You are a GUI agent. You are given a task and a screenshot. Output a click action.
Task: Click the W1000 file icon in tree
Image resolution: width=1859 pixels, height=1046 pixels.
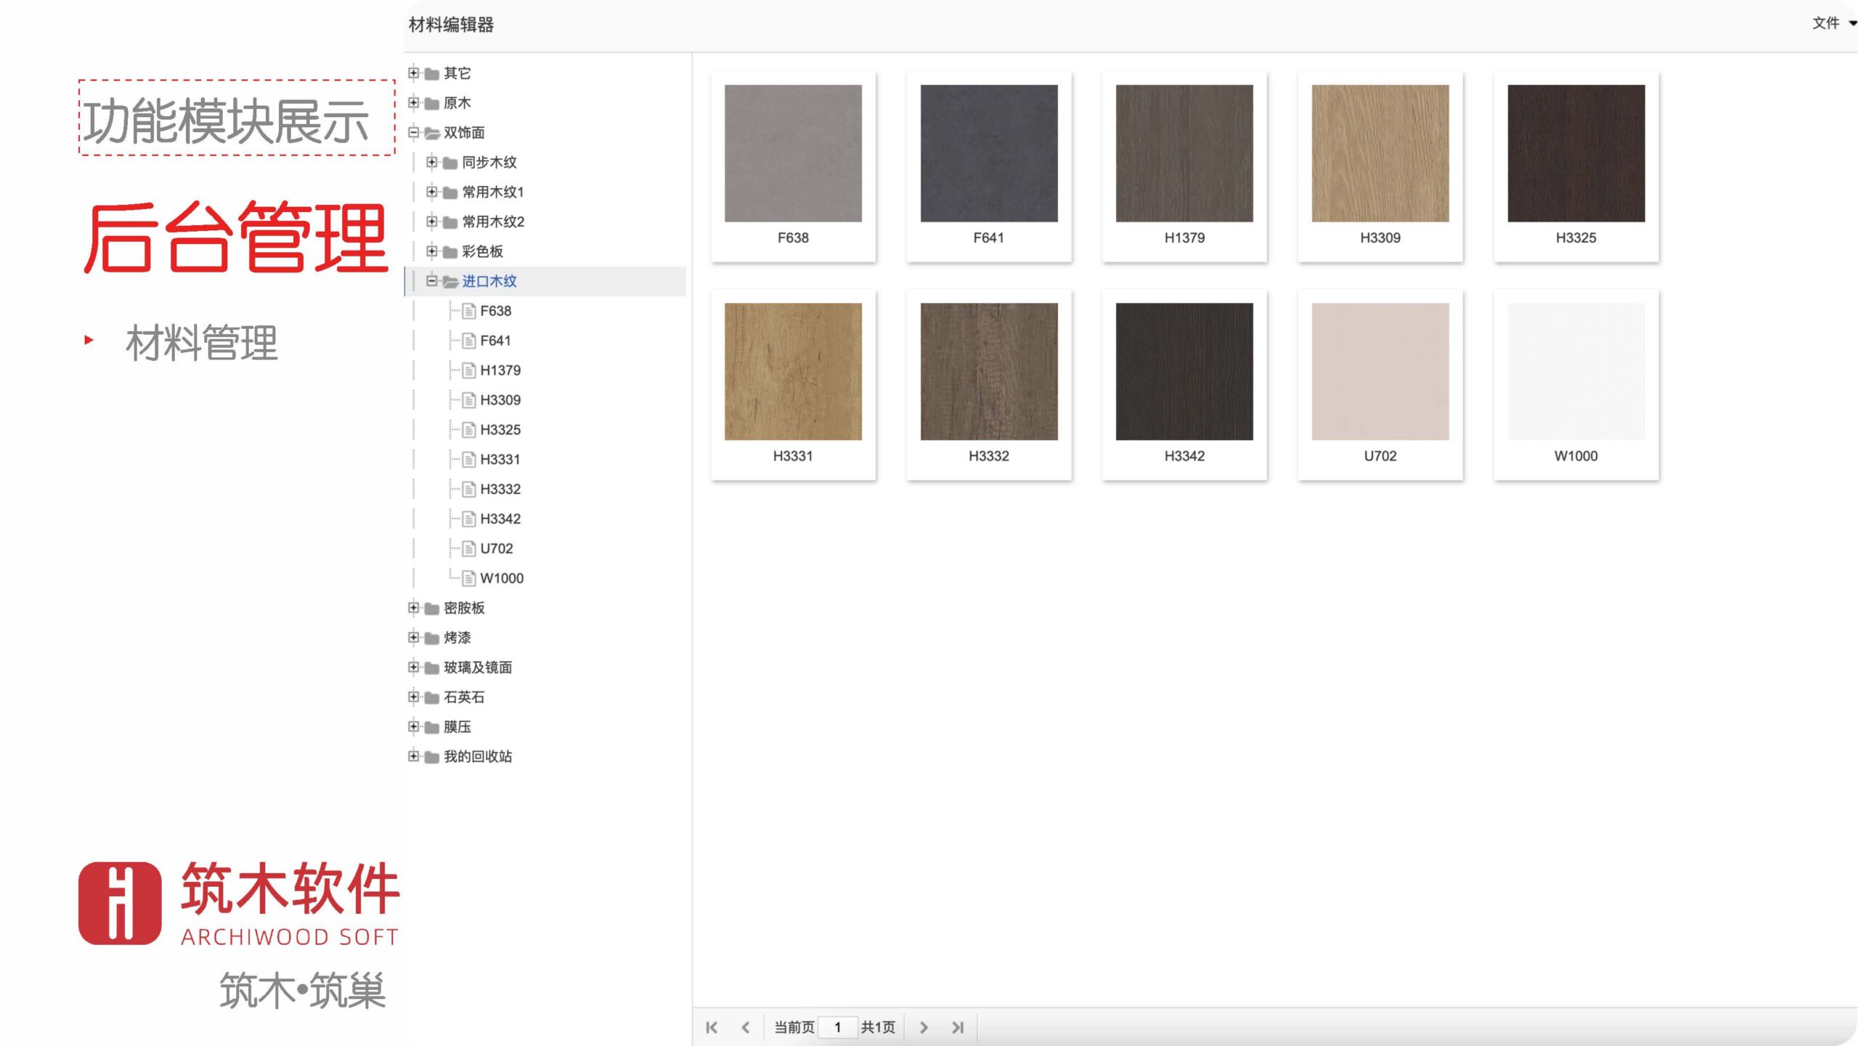tap(469, 578)
